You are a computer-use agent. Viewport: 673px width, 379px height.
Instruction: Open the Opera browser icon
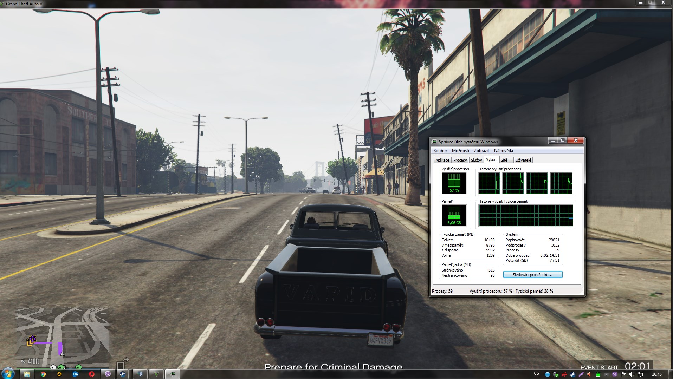click(91, 374)
